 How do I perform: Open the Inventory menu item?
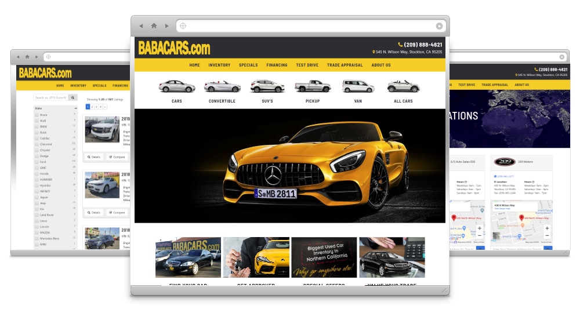pos(219,65)
